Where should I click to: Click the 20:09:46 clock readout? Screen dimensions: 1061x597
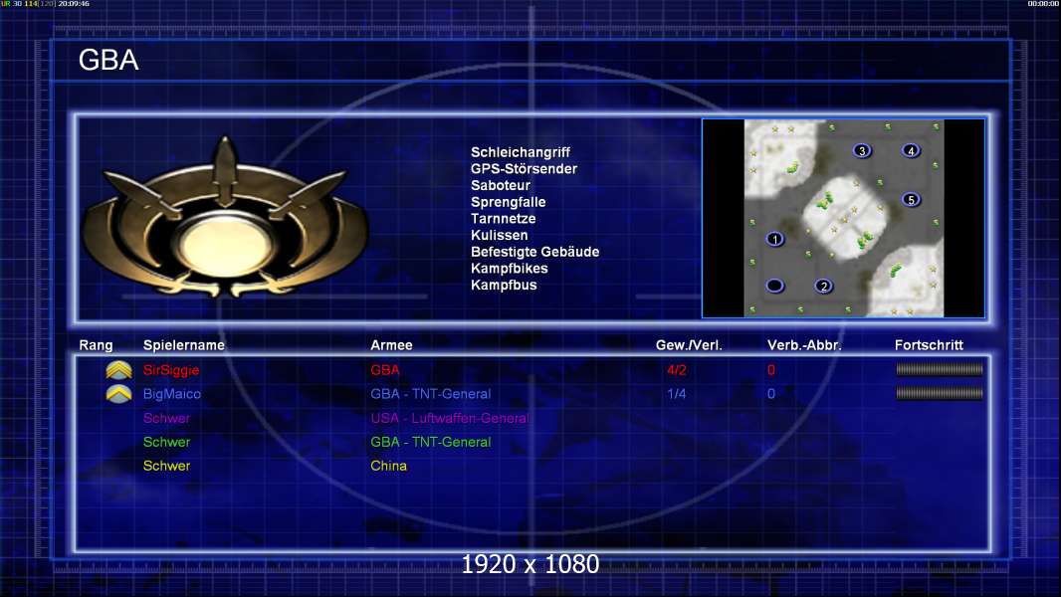click(74, 4)
